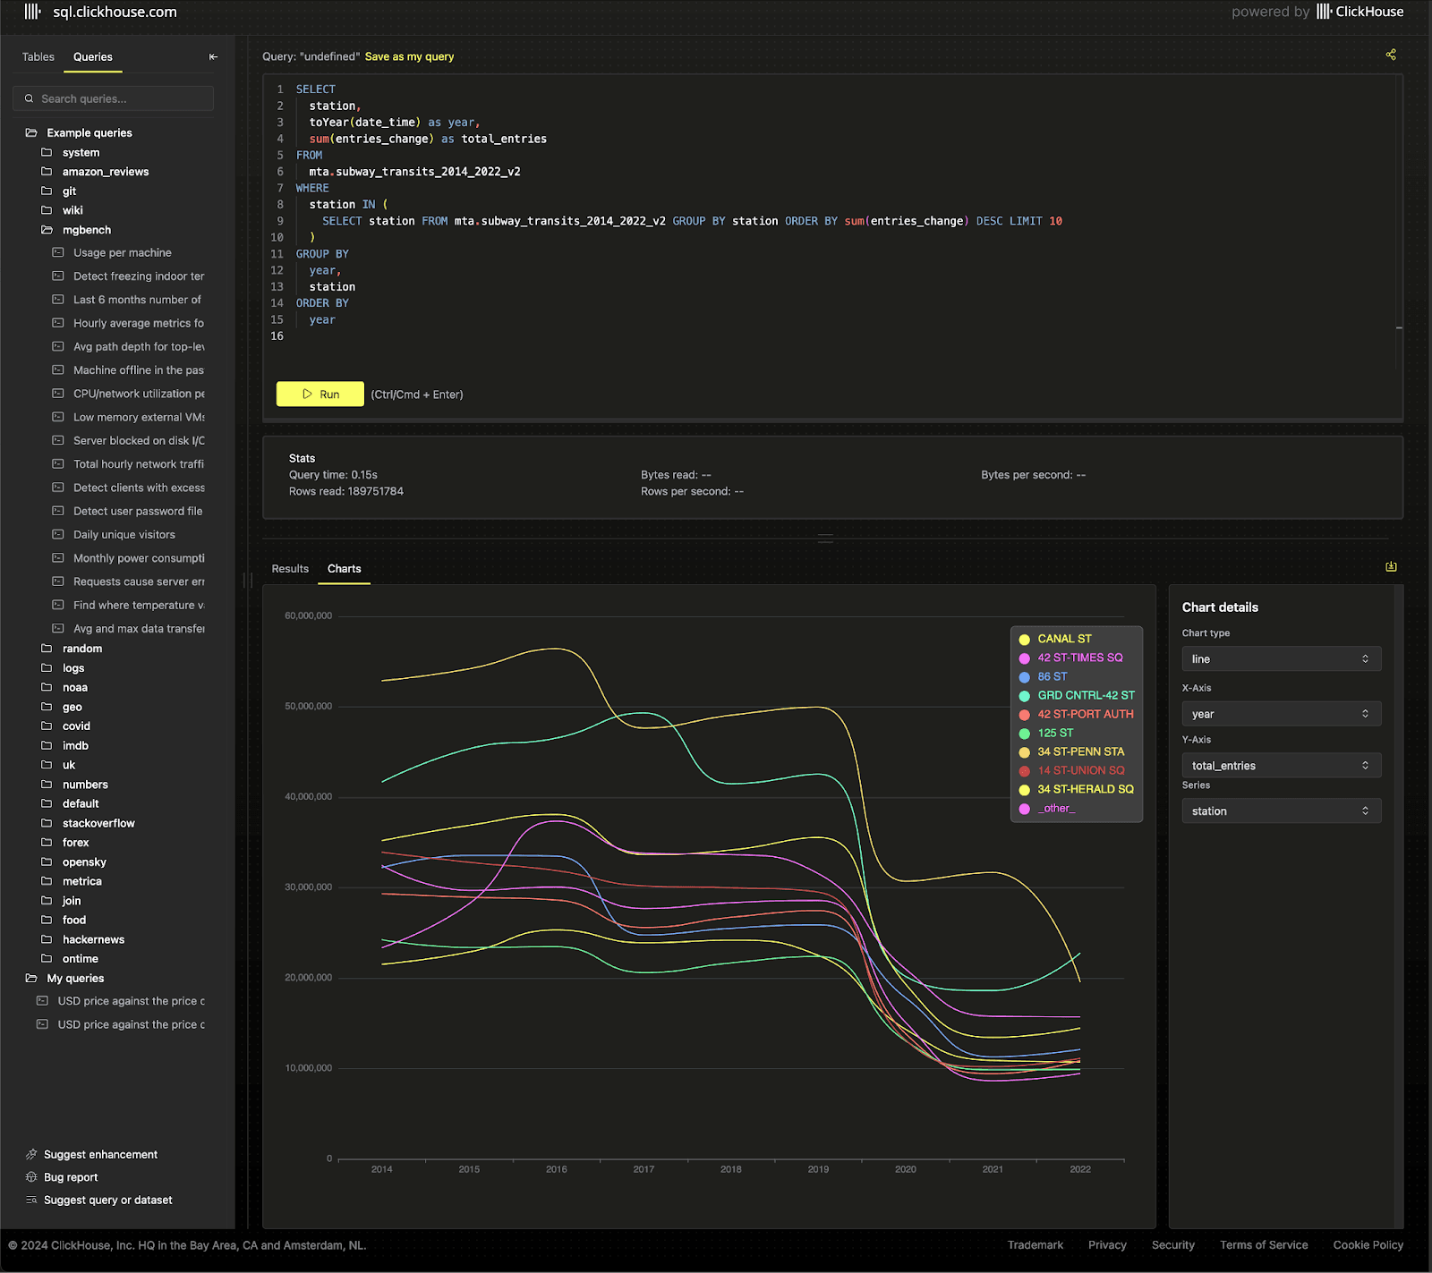
Task: Collapse the sidebar with arrow icon
Action: coord(213,57)
